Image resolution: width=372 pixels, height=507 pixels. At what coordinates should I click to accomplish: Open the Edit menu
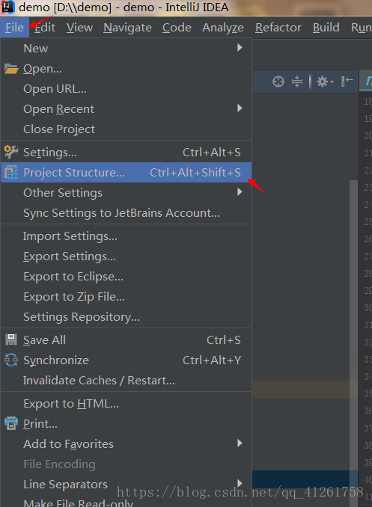(45, 28)
